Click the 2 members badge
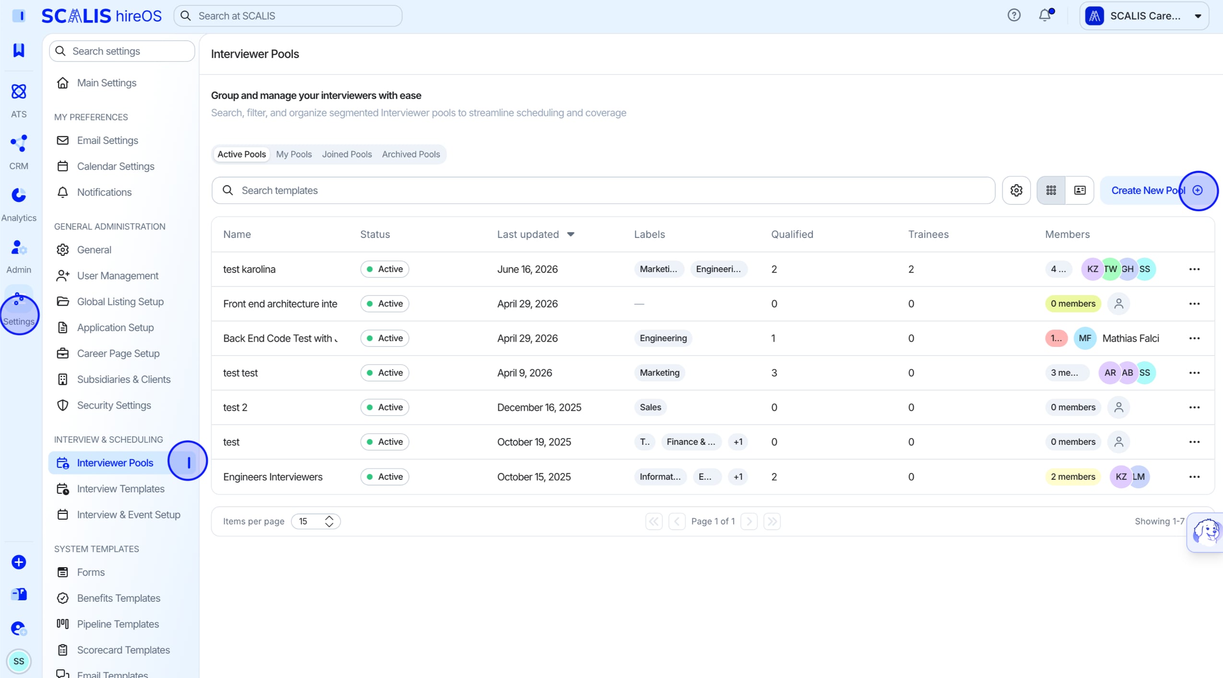This screenshot has width=1223, height=678. pos(1073,477)
